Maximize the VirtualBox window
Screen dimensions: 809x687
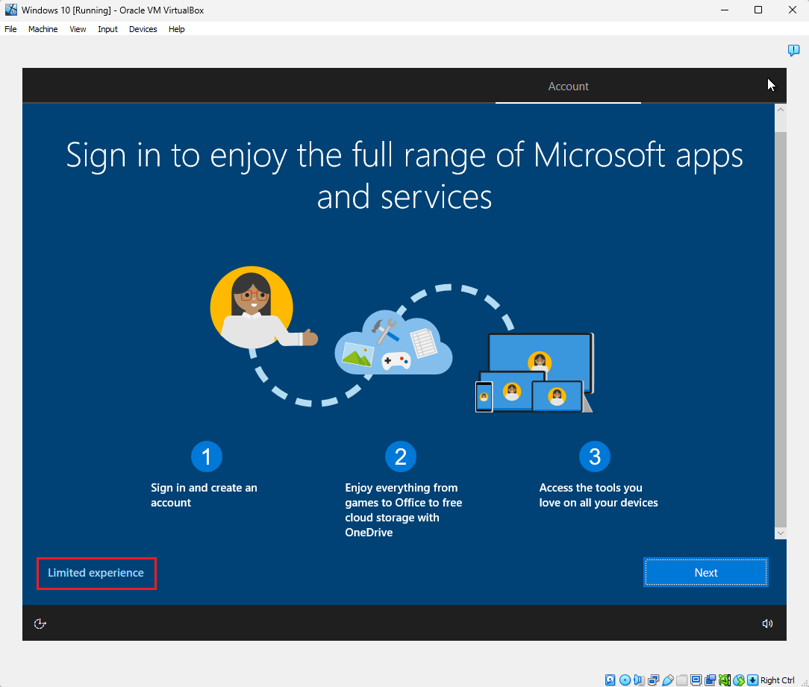point(758,10)
